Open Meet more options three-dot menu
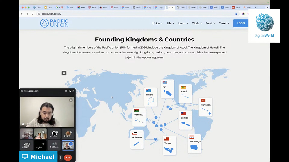289x162 pixels. (61, 157)
